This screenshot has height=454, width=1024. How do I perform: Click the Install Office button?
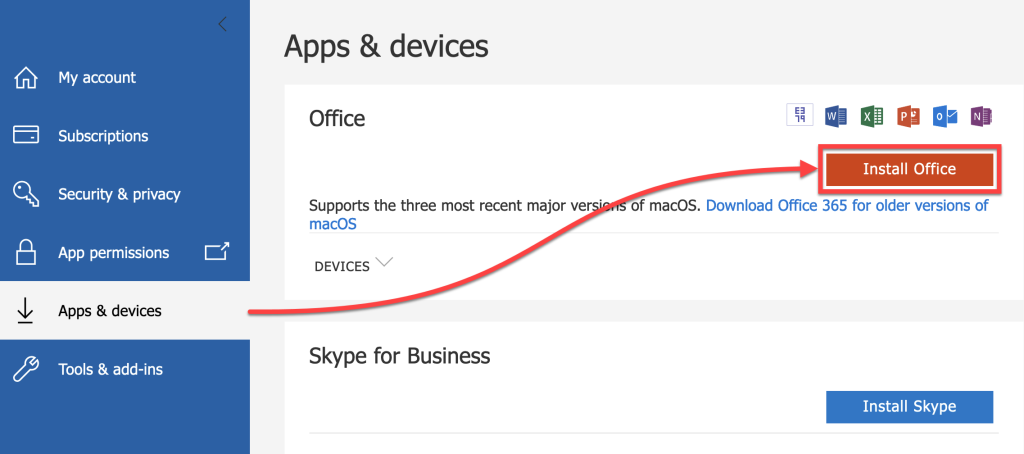[x=908, y=169]
